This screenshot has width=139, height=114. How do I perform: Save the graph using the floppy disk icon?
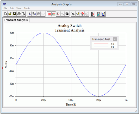(x=14, y=14)
